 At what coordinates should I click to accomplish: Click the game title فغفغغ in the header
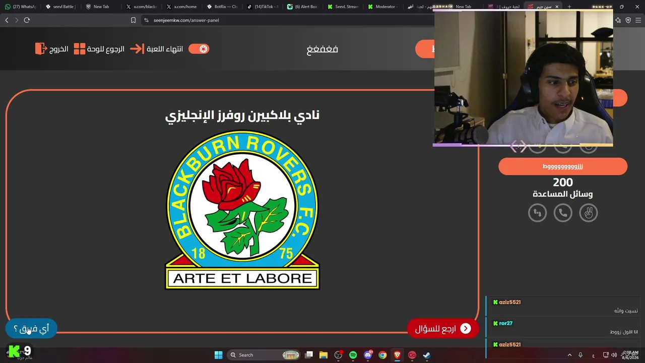point(322,49)
